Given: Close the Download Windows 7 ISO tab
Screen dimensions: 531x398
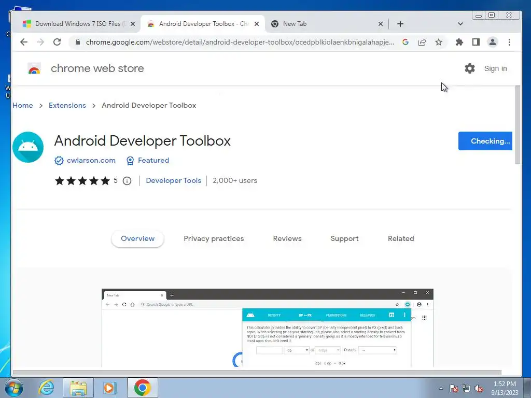Looking at the screenshot, I should click(133, 24).
